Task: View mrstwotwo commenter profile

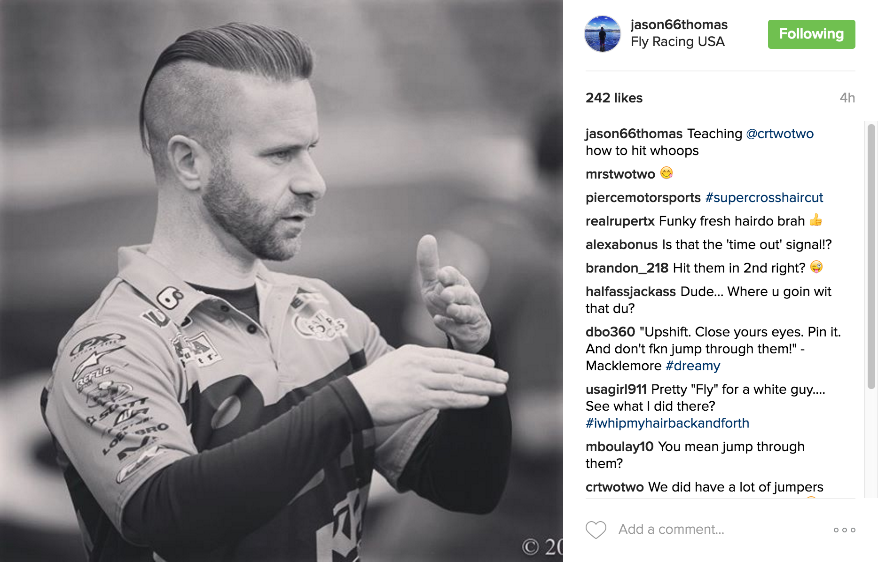Action: click(x=620, y=174)
